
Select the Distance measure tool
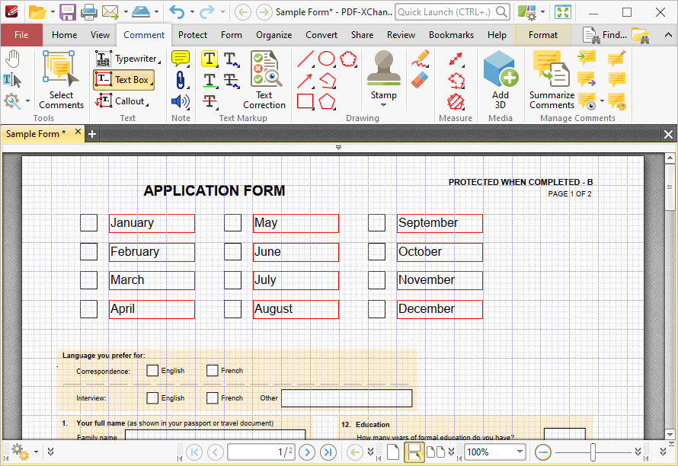click(x=456, y=59)
